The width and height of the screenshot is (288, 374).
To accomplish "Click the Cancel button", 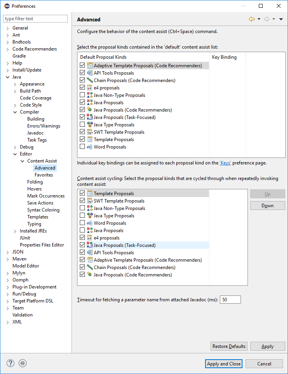I will point(264,364).
